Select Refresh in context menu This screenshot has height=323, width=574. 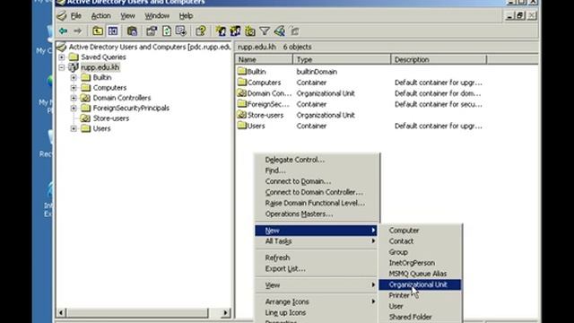[317, 258]
